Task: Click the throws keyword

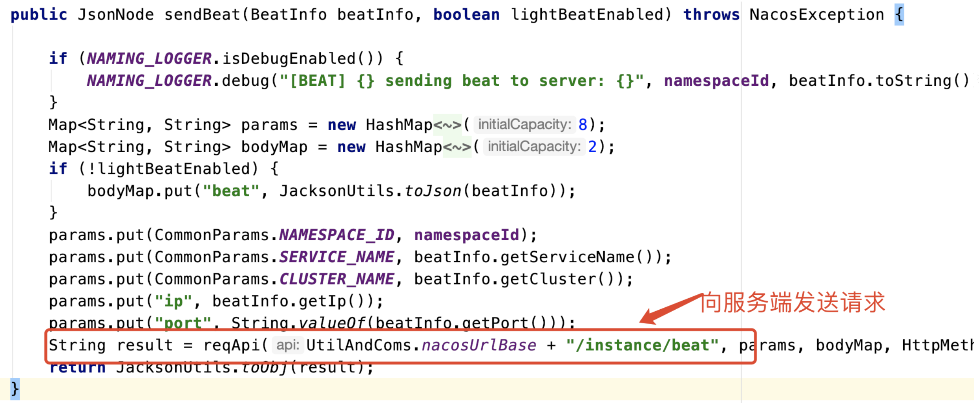Action: (x=711, y=15)
